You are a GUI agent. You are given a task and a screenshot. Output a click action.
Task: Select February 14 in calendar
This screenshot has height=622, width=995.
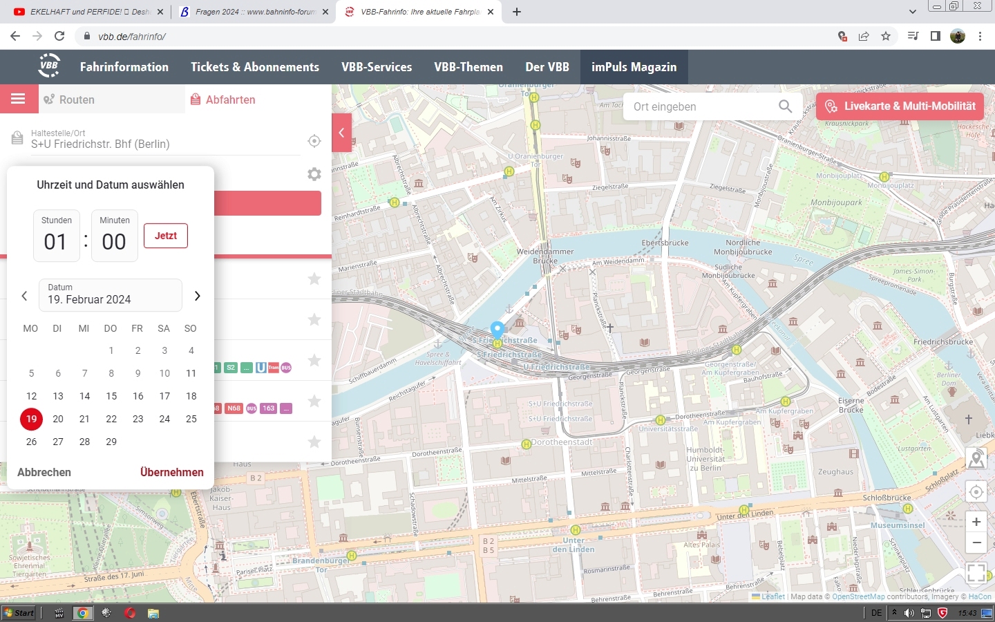(x=84, y=396)
